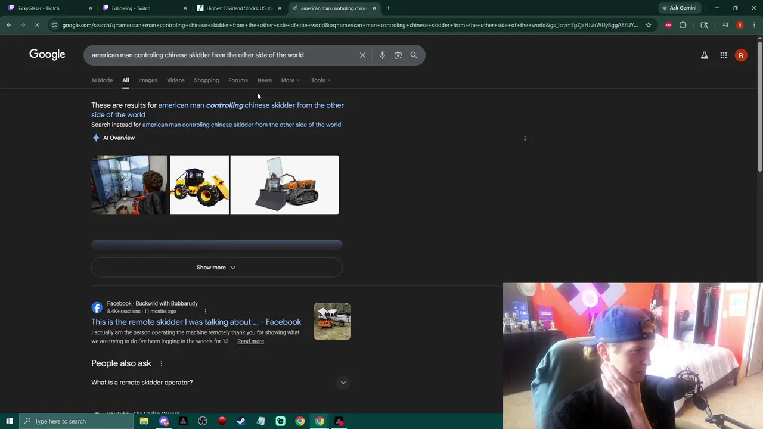This screenshot has height=429, width=763.
Task: Start voice search with the microphone icon
Action: (382, 55)
